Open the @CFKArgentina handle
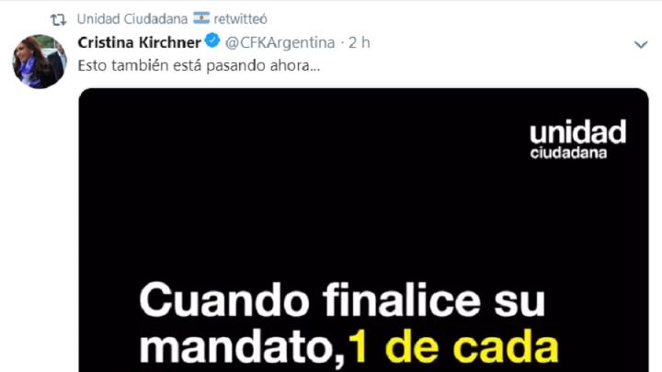662x372 pixels. coord(280,42)
